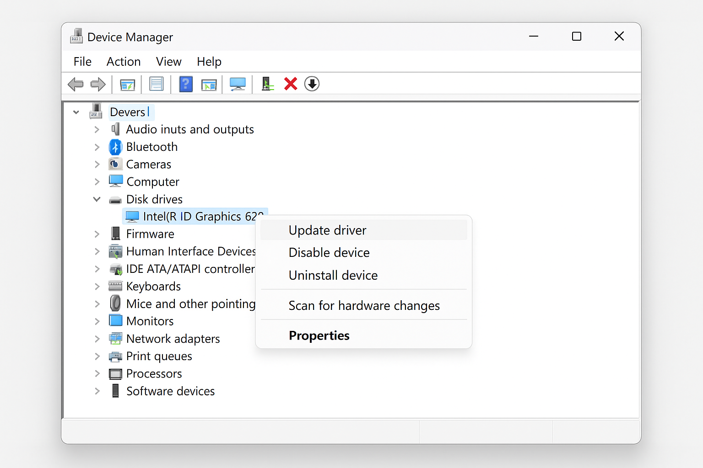Open the View menu
703x468 pixels.
point(168,61)
